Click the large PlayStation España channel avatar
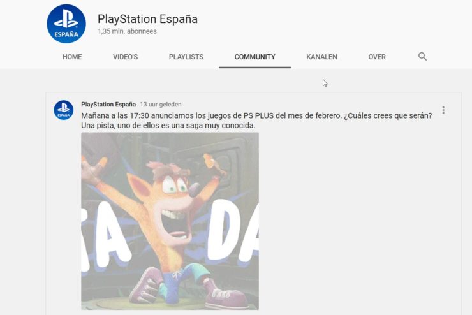This screenshot has width=472, height=315. [x=66, y=24]
